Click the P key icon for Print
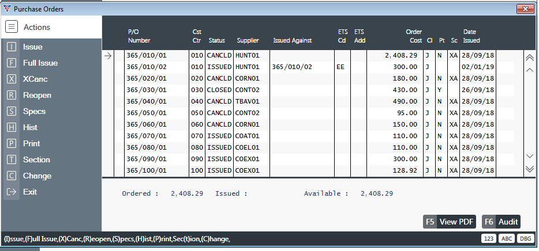This screenshot has width=539, height=251. click(x=12, y=144)
